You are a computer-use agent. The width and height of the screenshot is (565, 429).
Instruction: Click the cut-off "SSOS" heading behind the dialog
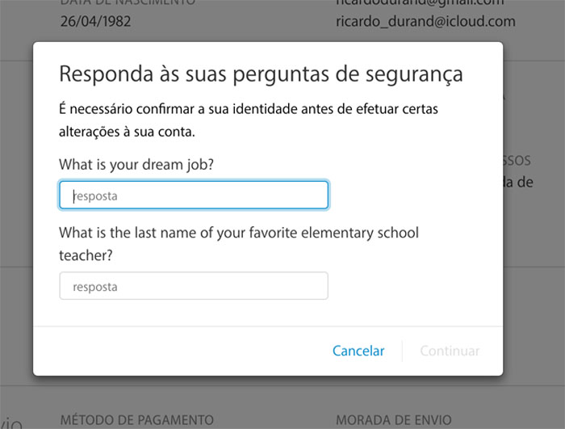point(517,160)
